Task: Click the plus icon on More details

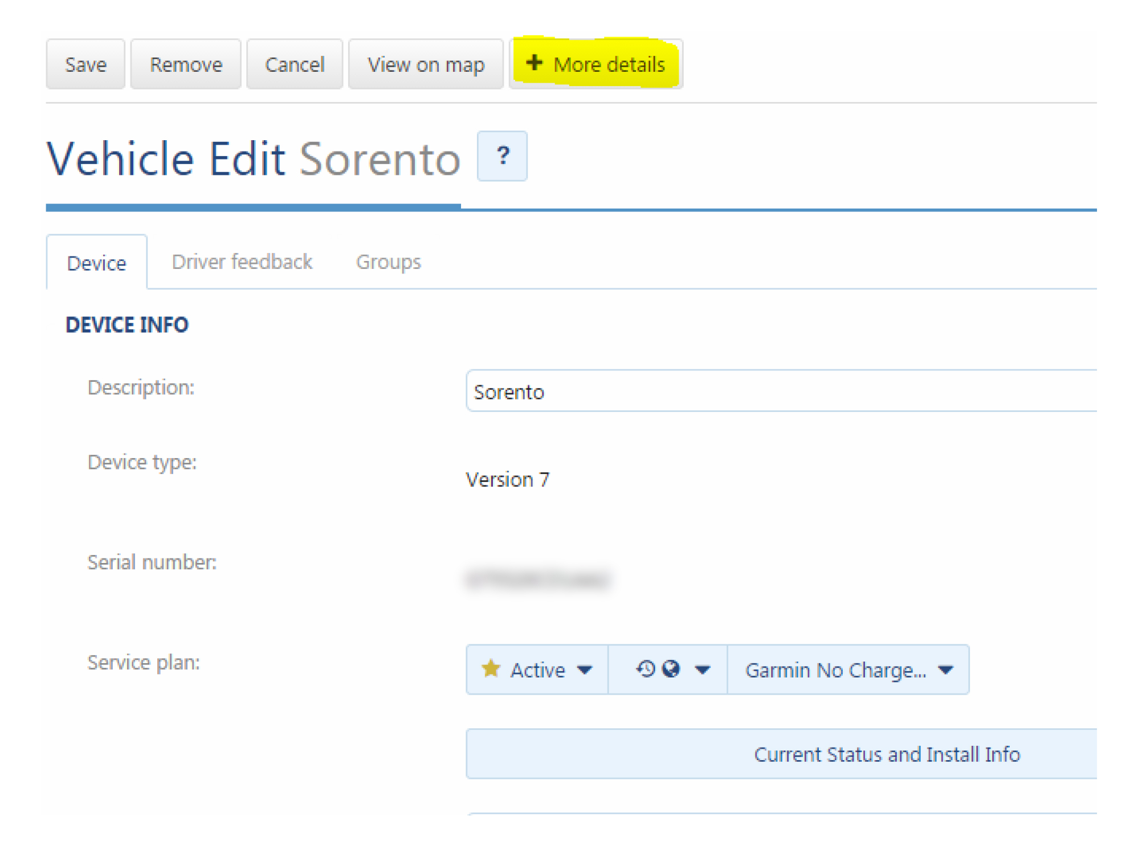Action: [x=533, y=62]
